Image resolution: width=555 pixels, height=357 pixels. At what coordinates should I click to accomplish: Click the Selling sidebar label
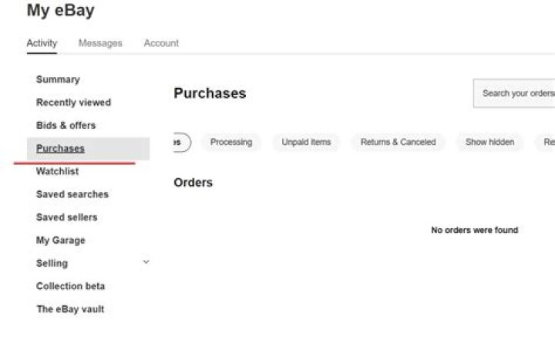click(52, 264)
